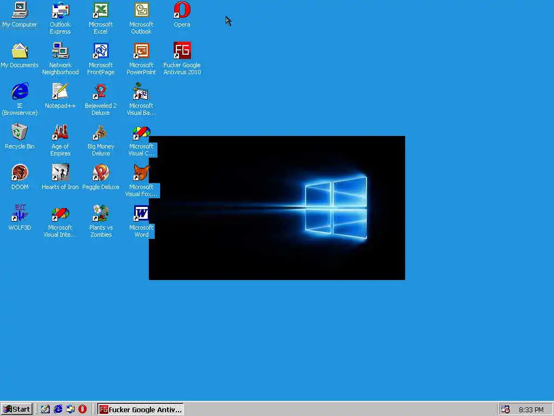Click the Outlook Express quick launch icon

(70, 409)
